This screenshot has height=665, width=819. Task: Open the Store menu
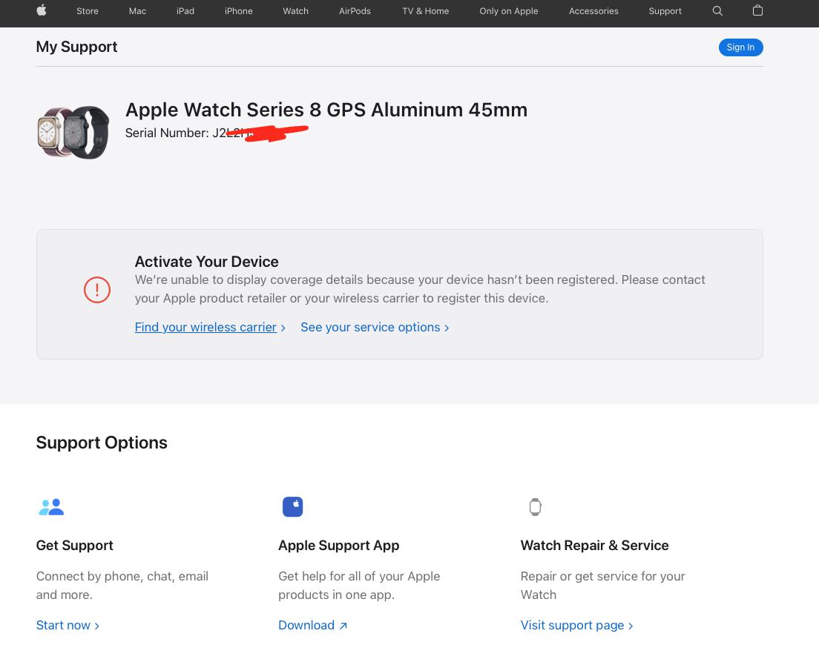tap(88, 11)
